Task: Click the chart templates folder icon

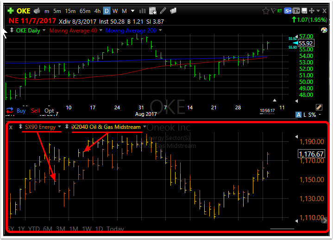Action: click(173, 11)
